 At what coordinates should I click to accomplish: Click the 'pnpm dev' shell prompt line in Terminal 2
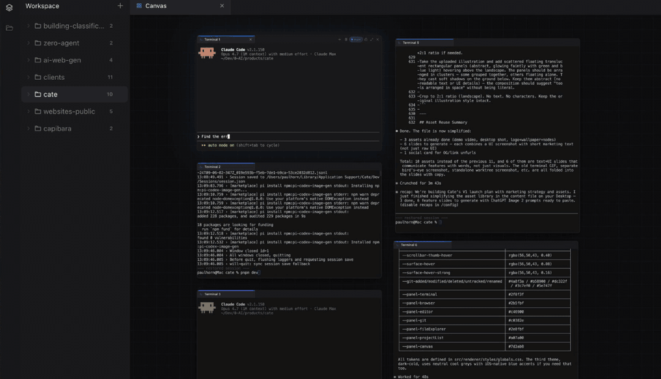point(228,272)
